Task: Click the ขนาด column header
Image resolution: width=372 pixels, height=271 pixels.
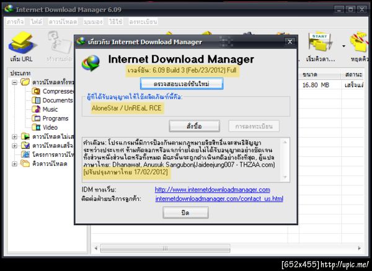Action: click(319, 74)
